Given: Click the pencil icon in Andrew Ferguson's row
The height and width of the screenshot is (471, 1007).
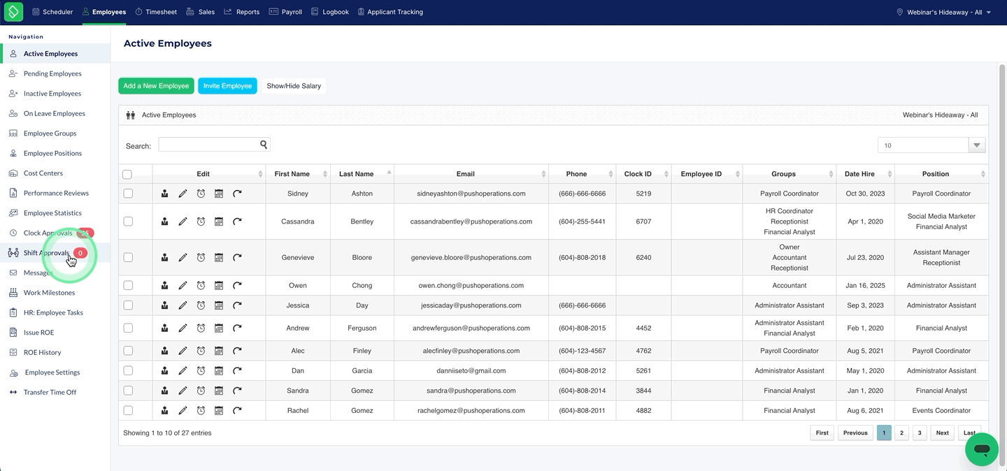Looking at the screenshot, I should click(183, 328).
